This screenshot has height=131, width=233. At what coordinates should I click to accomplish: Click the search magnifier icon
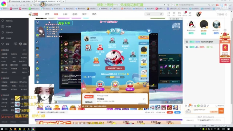pyautogui.click(x=161, y=14)
